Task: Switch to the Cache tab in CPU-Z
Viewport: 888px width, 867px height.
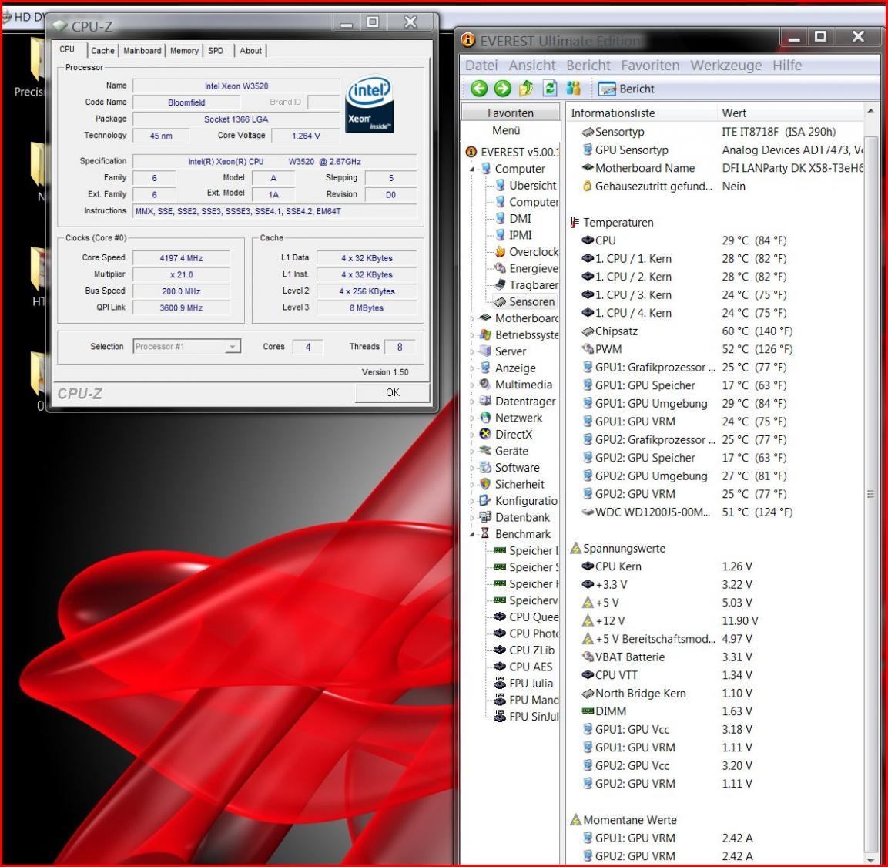Action: (x=102, y=50)
